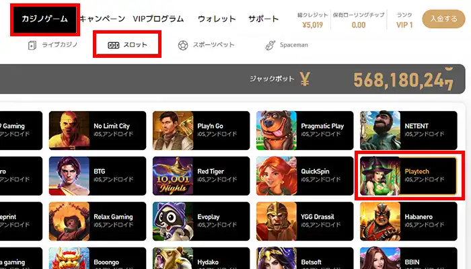471x269 pixels.
Task: Select the ライブカジノ tab
Action: (x=52, y=45)
